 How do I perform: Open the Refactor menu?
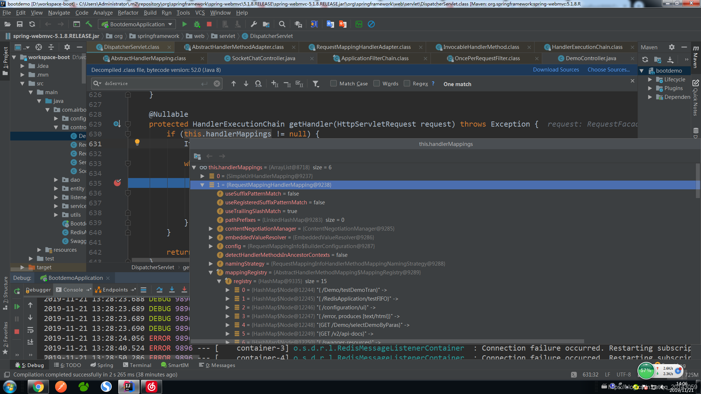tap(128, 13)
